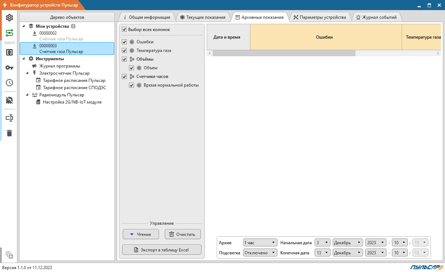Screen dimensions: 445x272
Task: Switch to the Текущие показания tab
Action: click(x=203, y=17)
